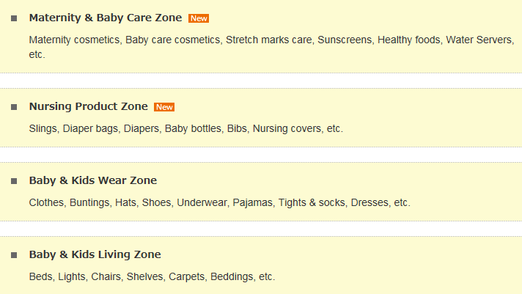The height and width of the screenshot is (294, 522).
Task: Select the Baby & Kids Living Zone heading
Action: (95, 254)
